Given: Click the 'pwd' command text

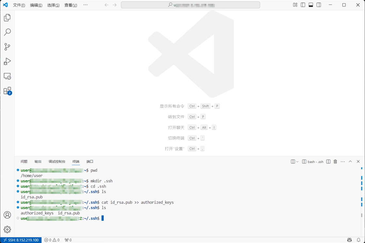Looking at the screenshot, I should coord(94,170).
